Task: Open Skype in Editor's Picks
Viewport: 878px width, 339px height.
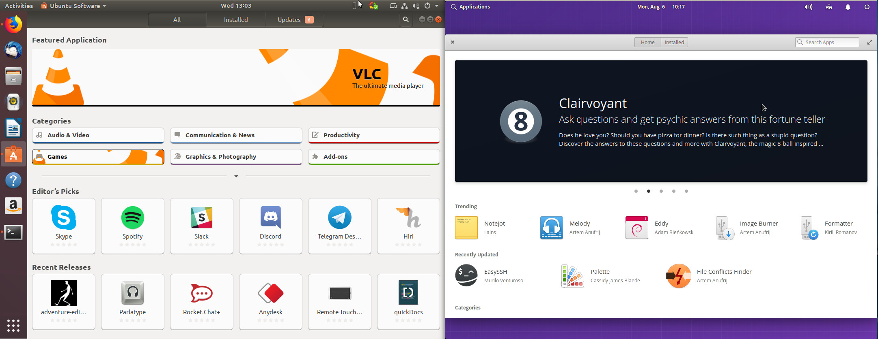Action: (64, 226)
